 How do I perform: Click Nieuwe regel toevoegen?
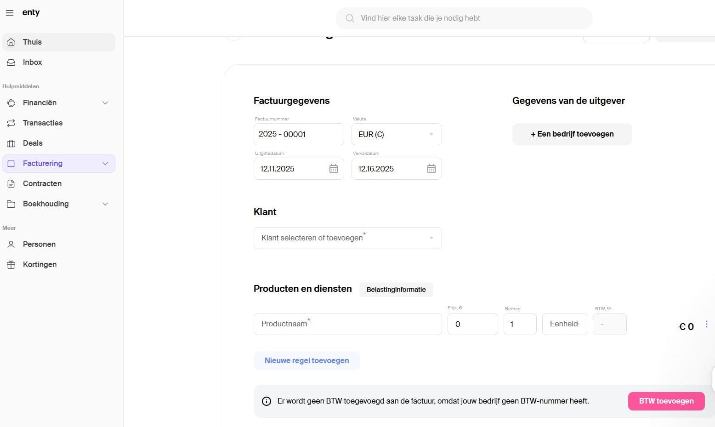click(x=306, y=360)
